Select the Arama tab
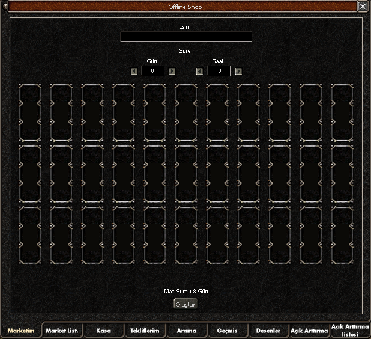 pos(186,331)
